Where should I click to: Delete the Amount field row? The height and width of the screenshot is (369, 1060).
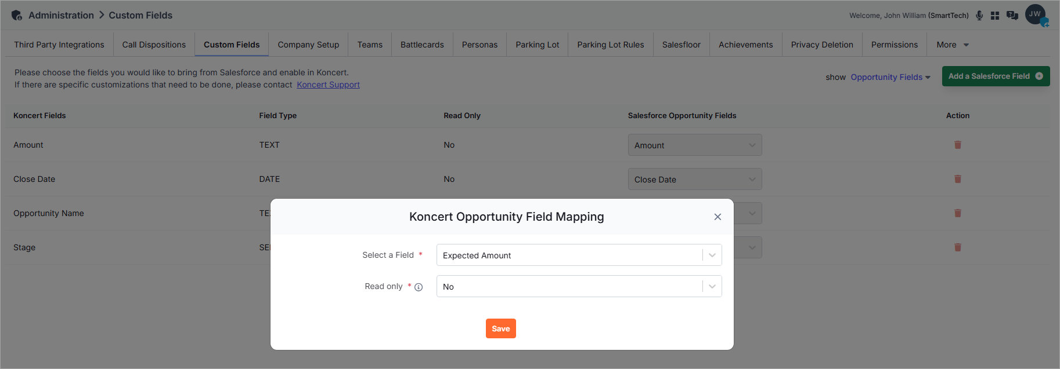(x=958, y=145)
